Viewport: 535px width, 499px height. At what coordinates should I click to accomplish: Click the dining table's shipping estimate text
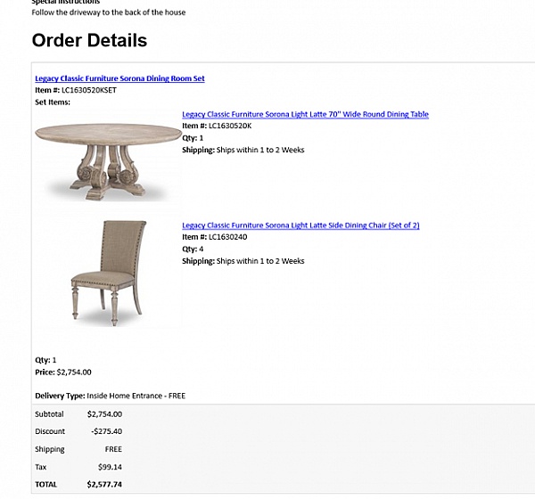[260, 150]
